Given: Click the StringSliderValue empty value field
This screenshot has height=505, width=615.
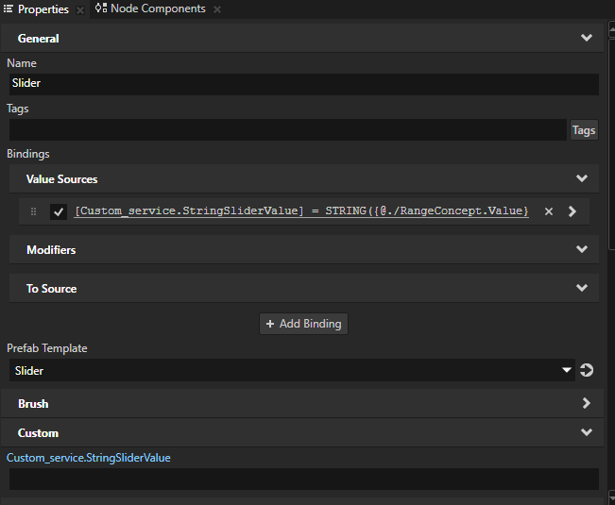Looking at the screenshot, I should coord(304,479).
